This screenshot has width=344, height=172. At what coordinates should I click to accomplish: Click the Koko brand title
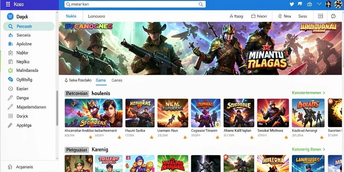pos(19,4)
